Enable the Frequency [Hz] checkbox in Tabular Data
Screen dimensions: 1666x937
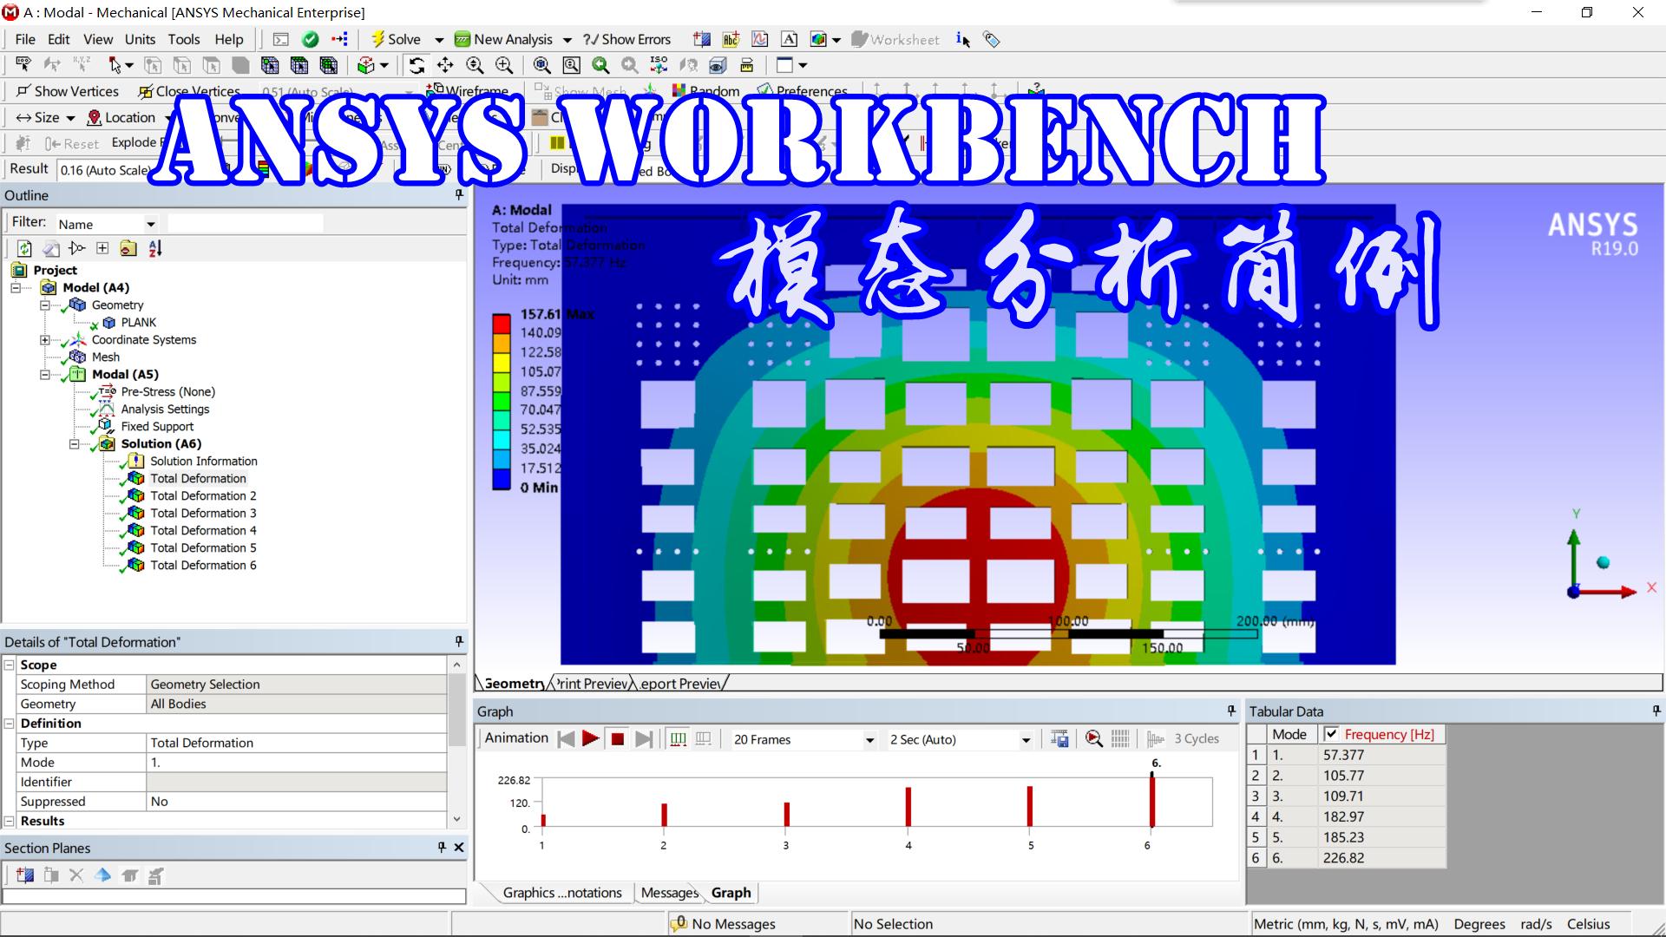(1332, 734)
